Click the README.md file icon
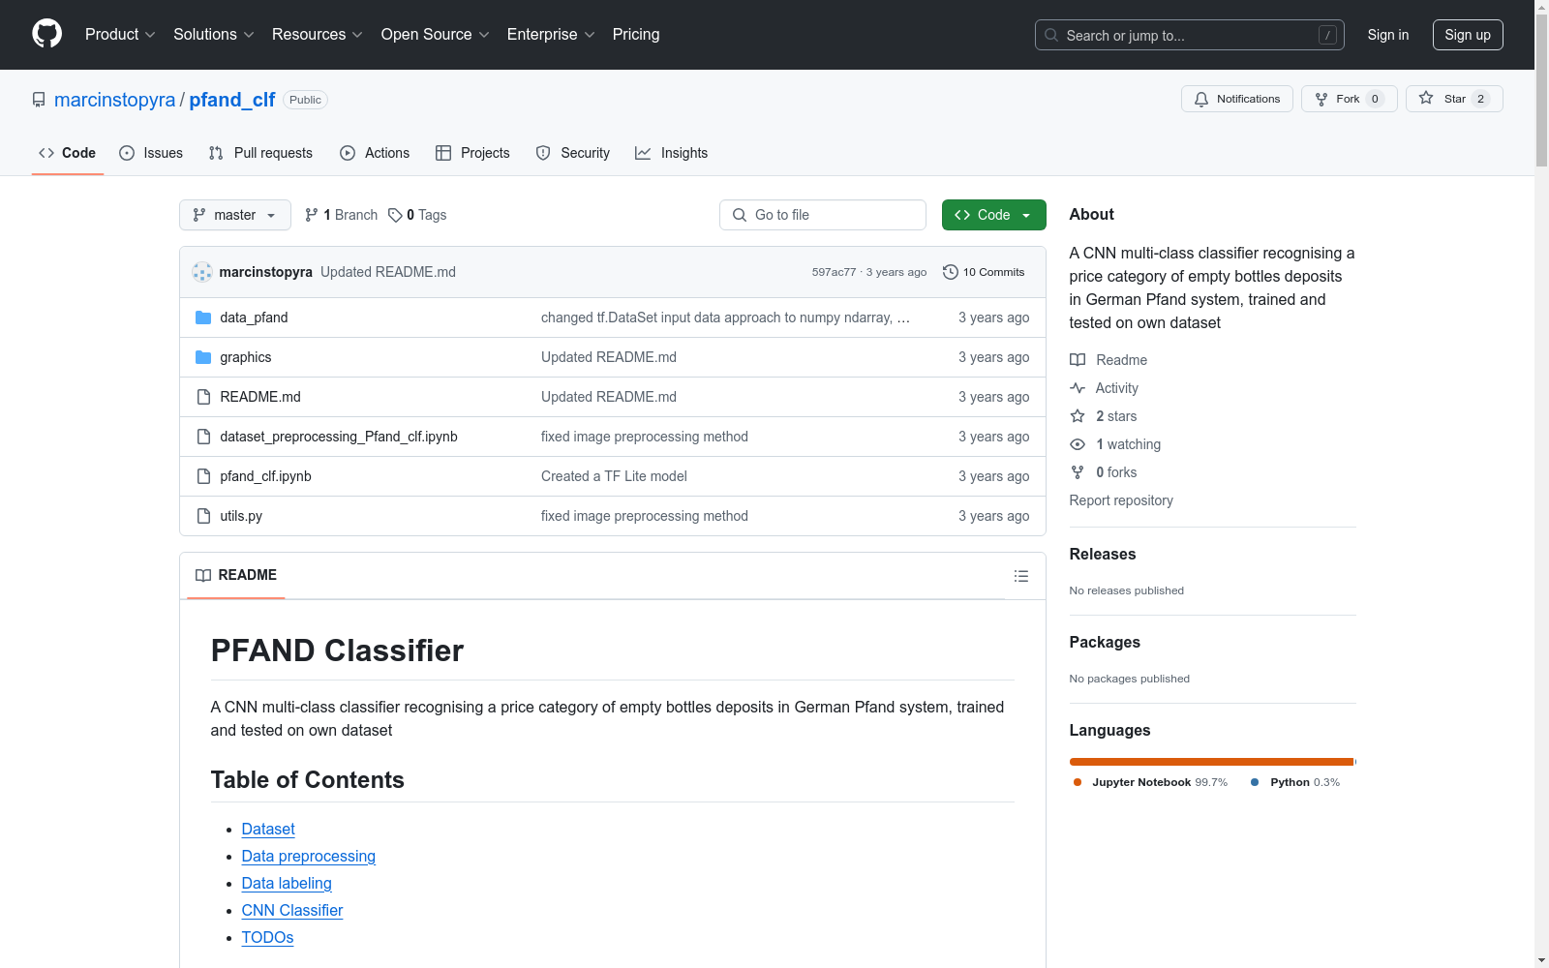Viewport: 1549px width, 968px height. 203,397
